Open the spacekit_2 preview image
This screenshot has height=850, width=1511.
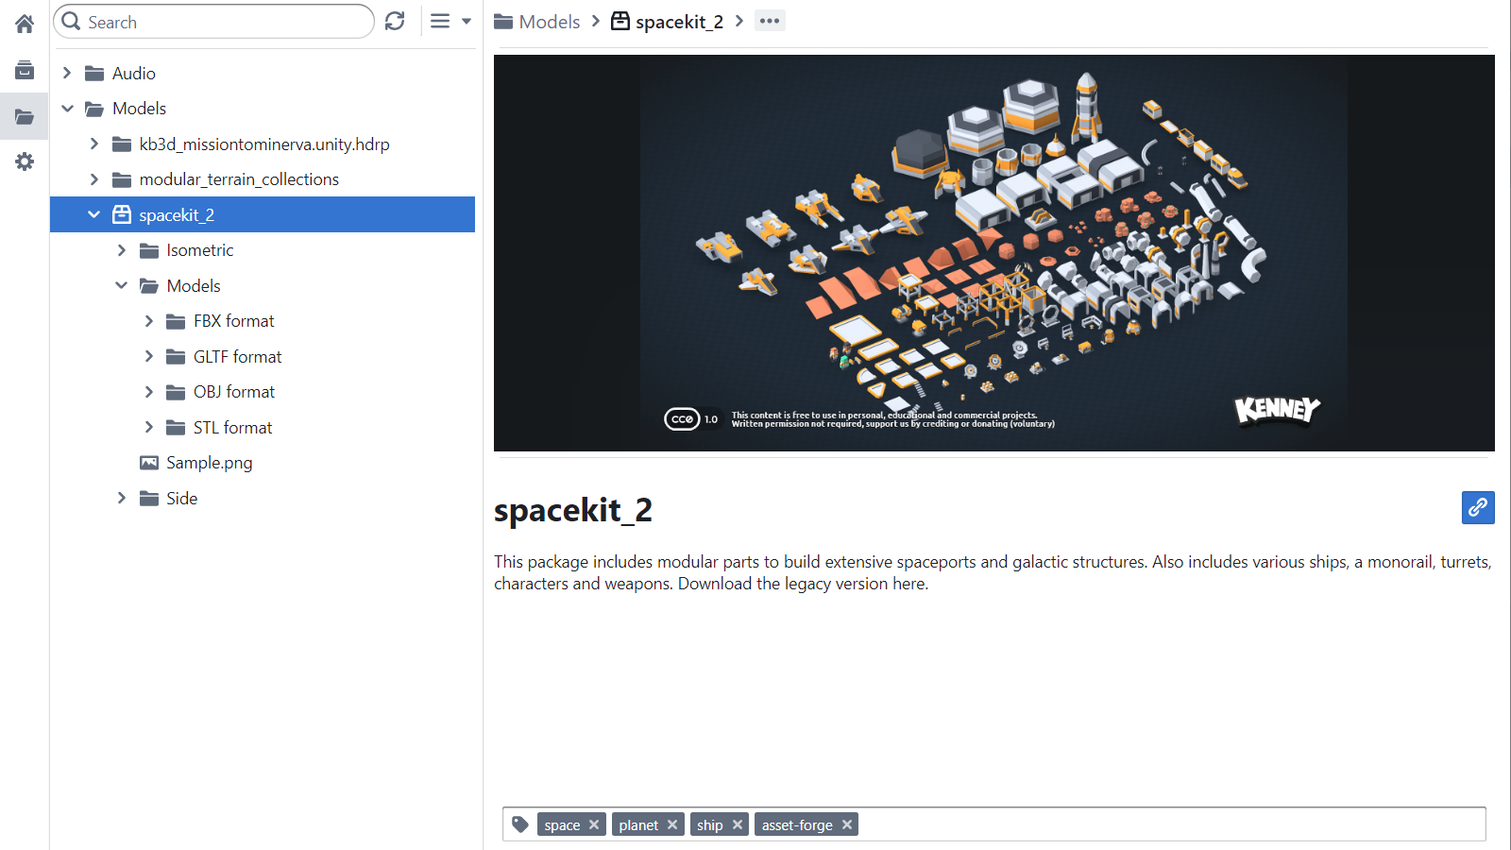(x=993, y=253)
